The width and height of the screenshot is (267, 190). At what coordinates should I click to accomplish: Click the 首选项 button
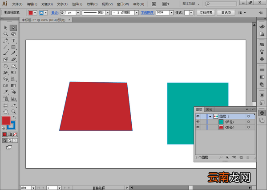click(x=226, y=12)
